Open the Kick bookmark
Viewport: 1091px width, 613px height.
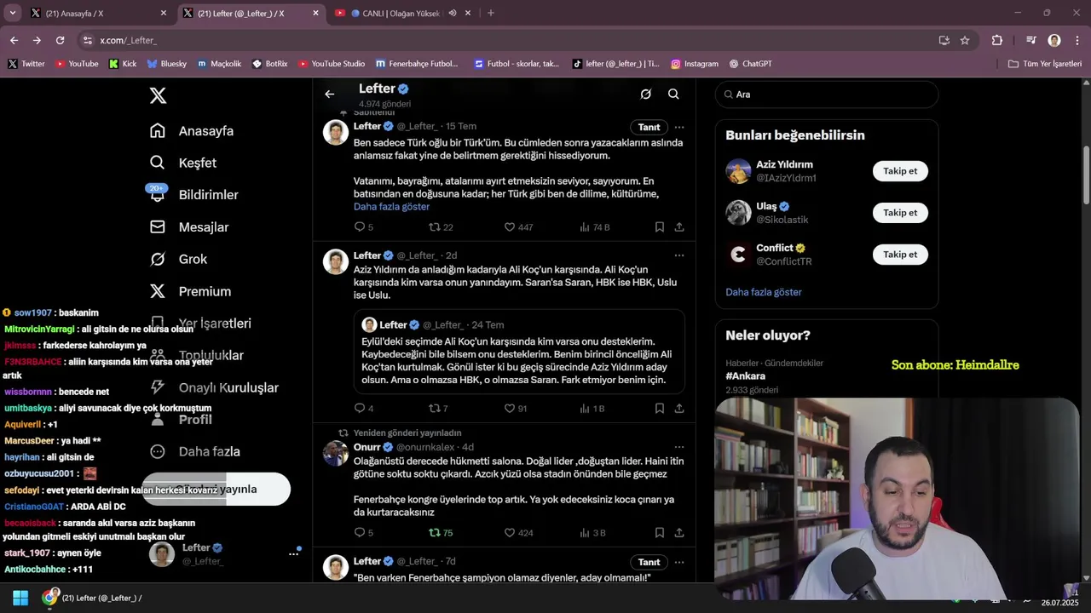point(123,64)
